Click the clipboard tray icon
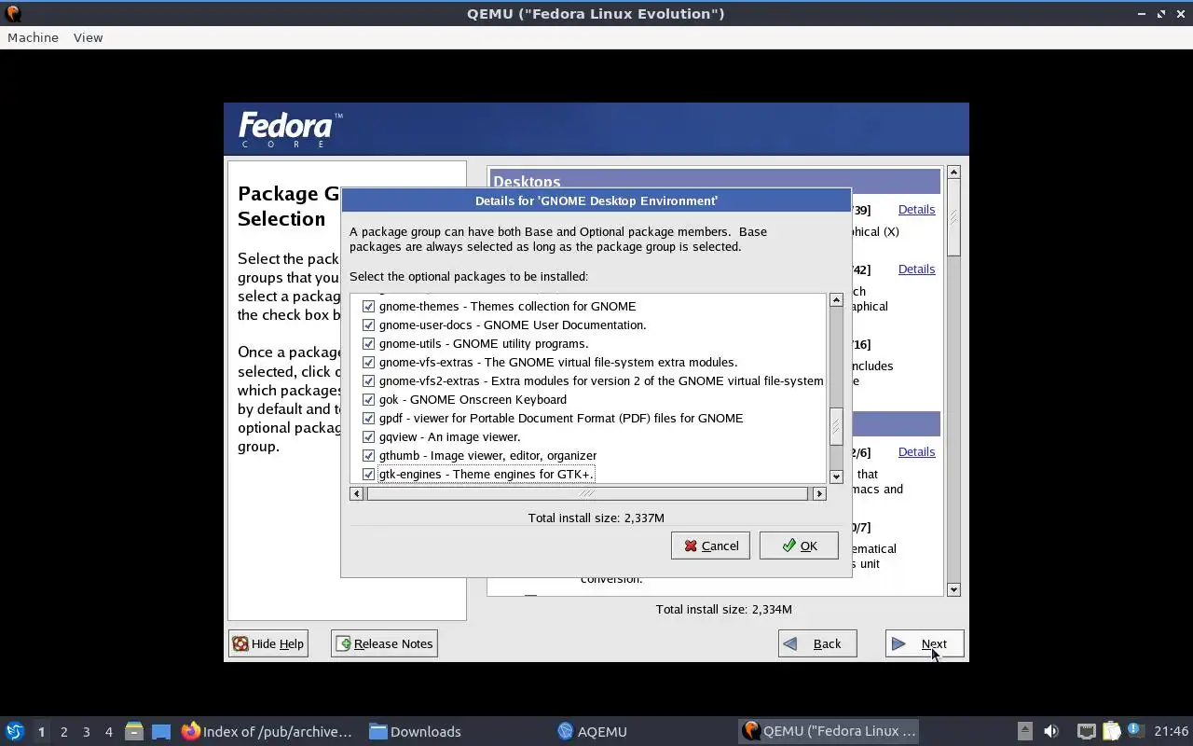This screenshot has height=746, width=1193. click(x=1111, y=731)
